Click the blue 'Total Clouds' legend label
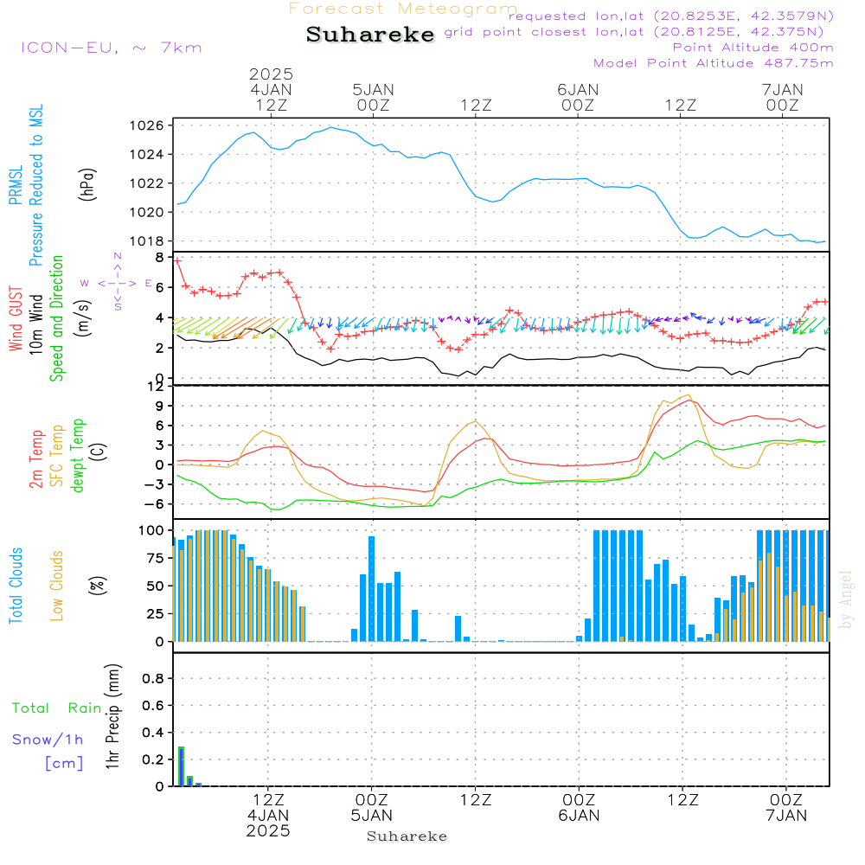 [16, 586]
